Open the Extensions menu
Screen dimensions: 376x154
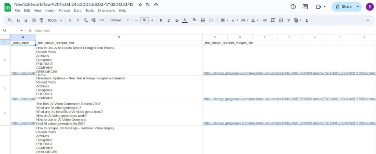(x=106, y=11)
